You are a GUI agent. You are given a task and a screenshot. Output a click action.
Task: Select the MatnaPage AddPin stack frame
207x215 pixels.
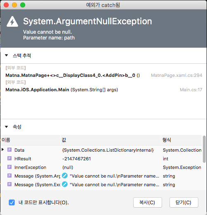[73, 75]
